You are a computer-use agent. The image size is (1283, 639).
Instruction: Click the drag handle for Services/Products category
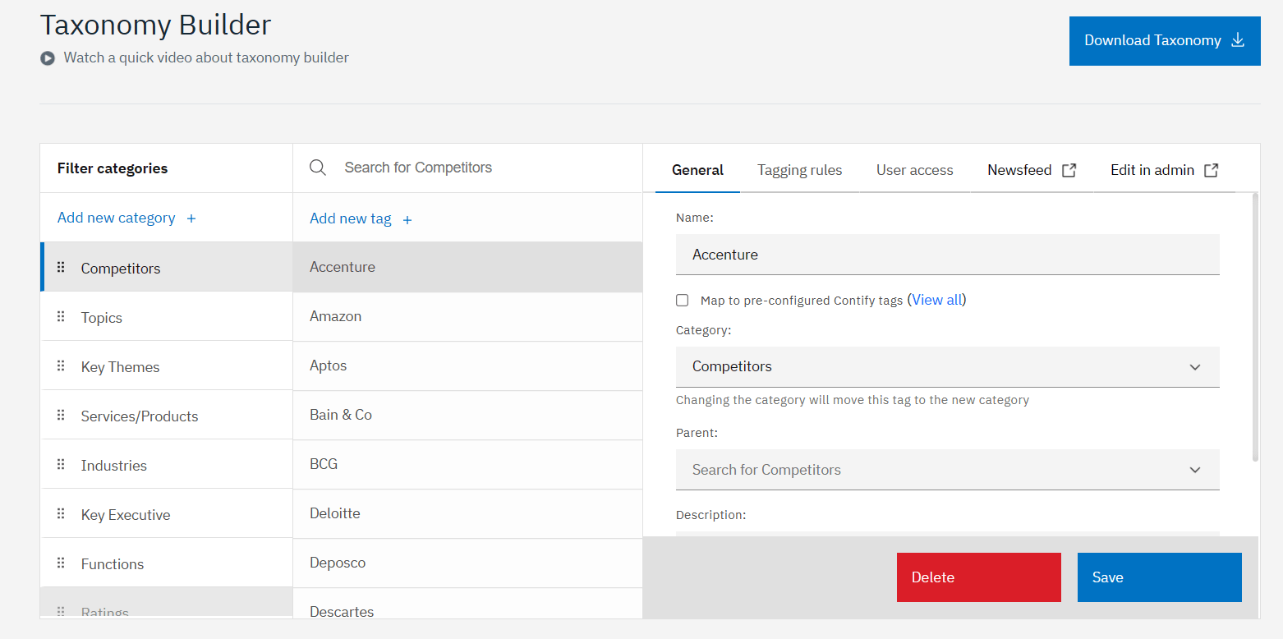61,416
